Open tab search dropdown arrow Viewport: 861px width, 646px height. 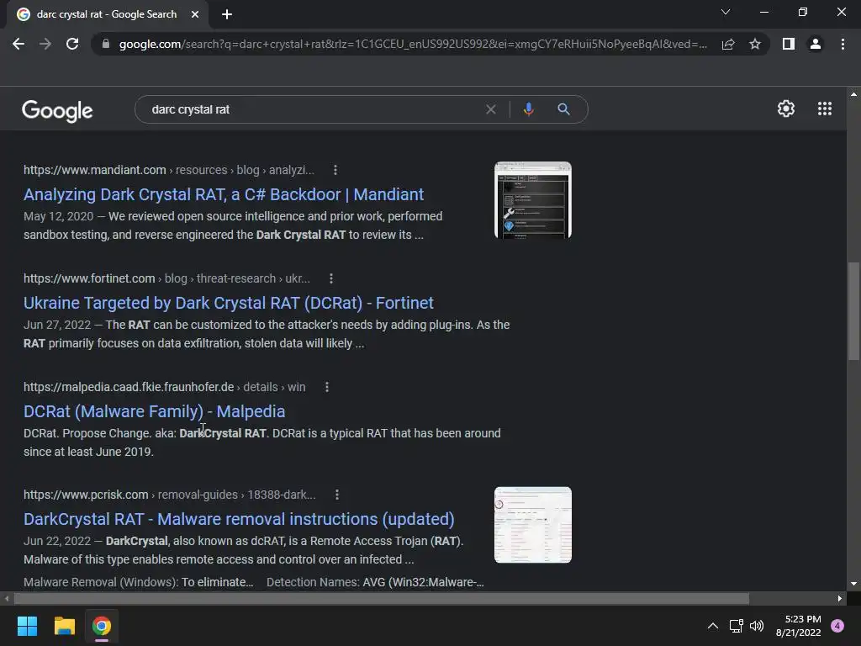pos(726,12)
